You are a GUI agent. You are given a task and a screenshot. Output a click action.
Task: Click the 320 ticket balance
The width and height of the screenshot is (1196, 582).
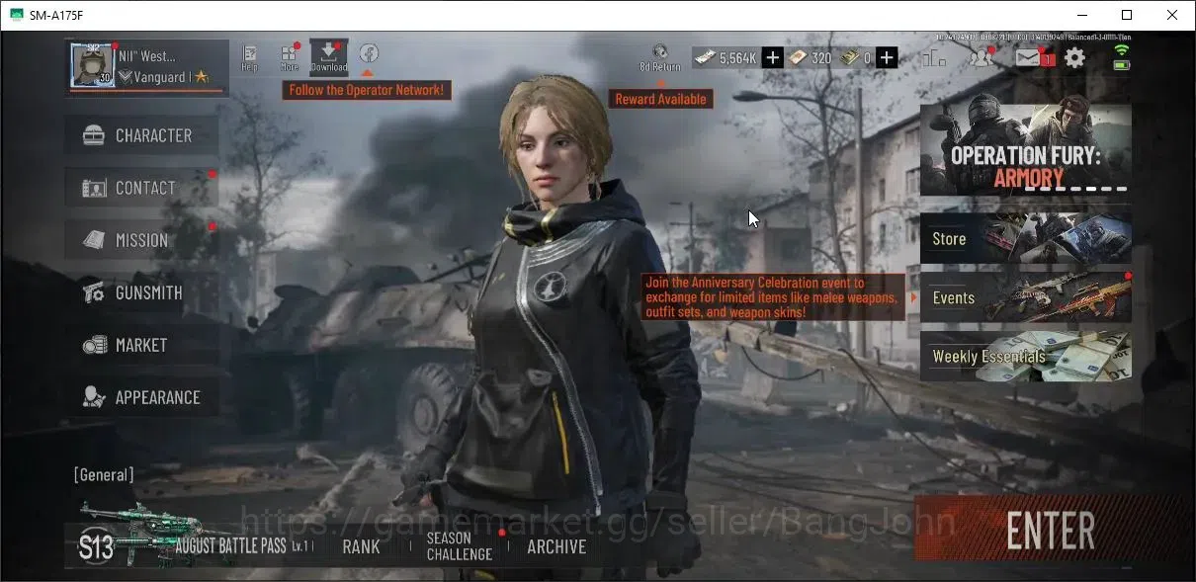[810, 58]
